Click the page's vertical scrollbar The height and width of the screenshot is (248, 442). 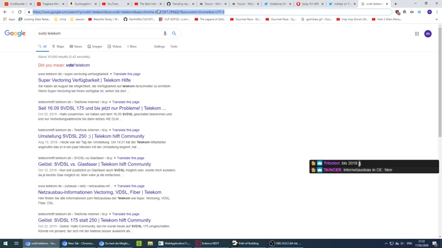pos(440,115)
